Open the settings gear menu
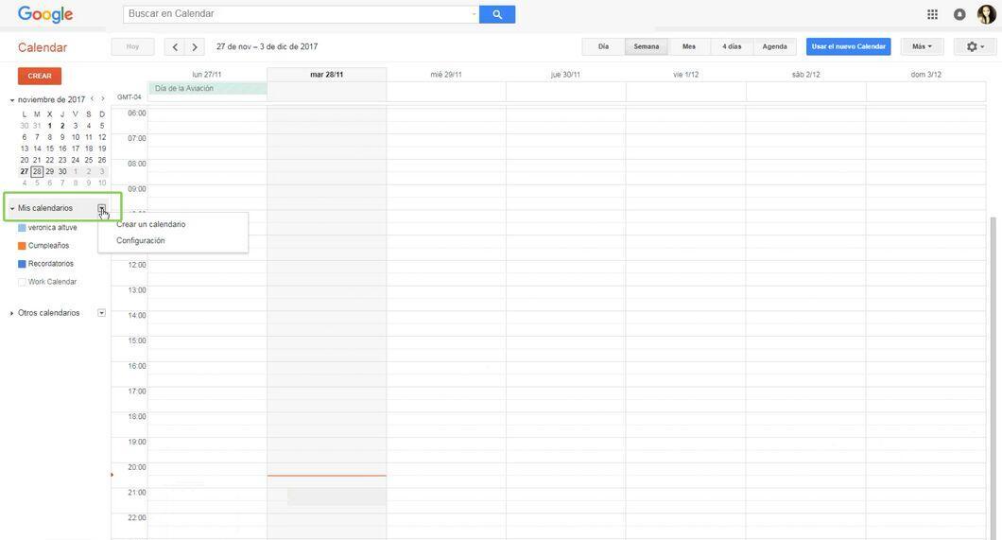 975,46
